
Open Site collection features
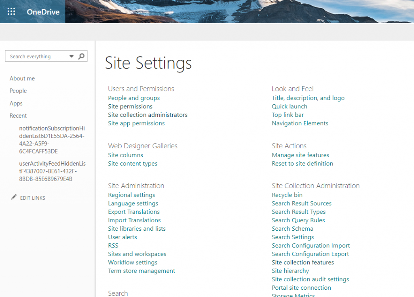[303, 262]
